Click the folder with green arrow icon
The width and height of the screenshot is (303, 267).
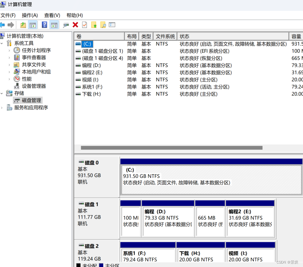click(x=94, y=25)
